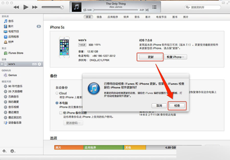The height and width of the screenshot is (160, 230).
Task: Click the sync battery icon on wzx's row
Action: pos(34,64)
